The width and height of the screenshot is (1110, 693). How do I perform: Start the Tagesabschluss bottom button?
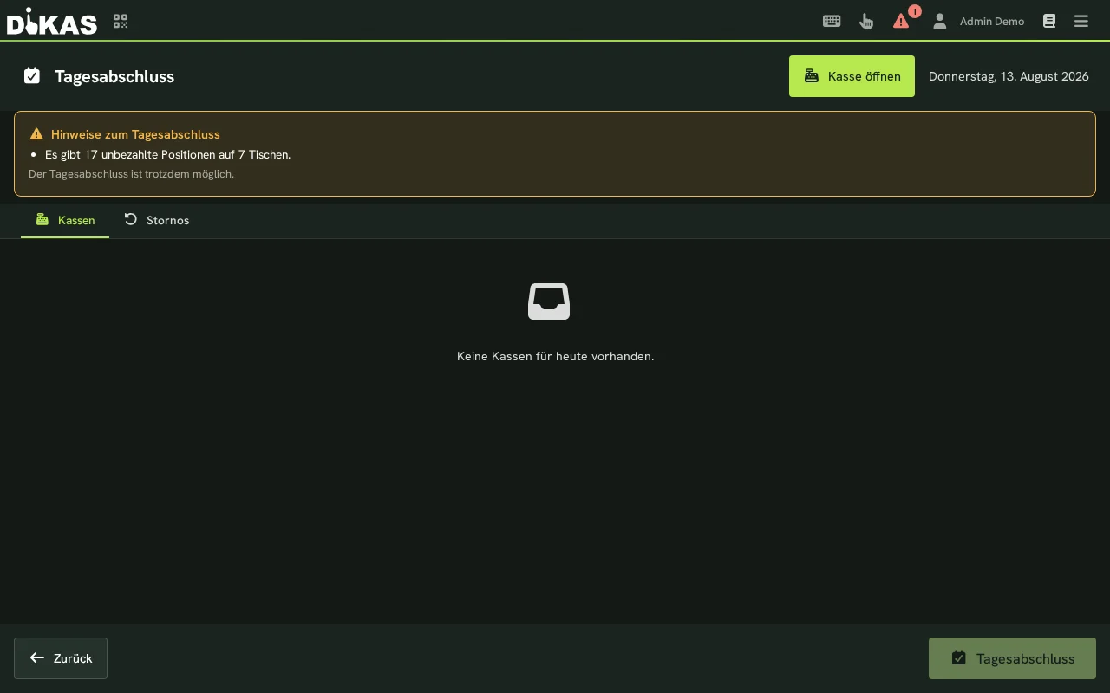[1012, 658]
